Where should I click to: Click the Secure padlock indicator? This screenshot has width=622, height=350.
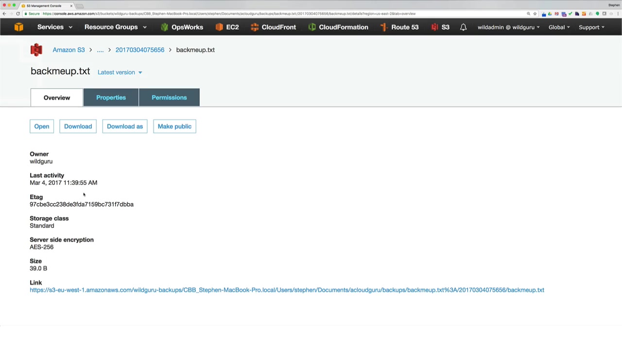tap(32, 14)
